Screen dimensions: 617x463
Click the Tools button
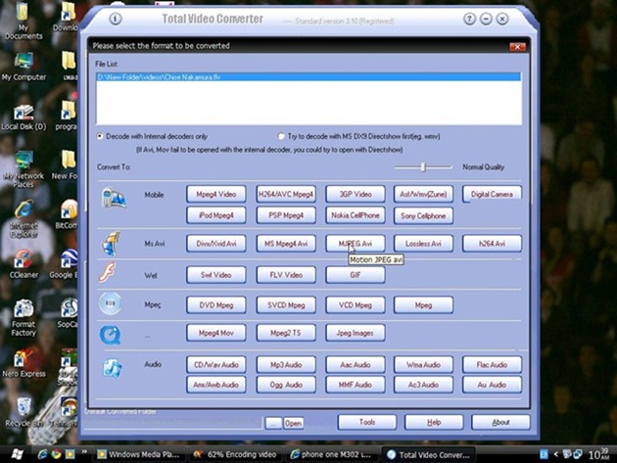(x=366, y=422)
